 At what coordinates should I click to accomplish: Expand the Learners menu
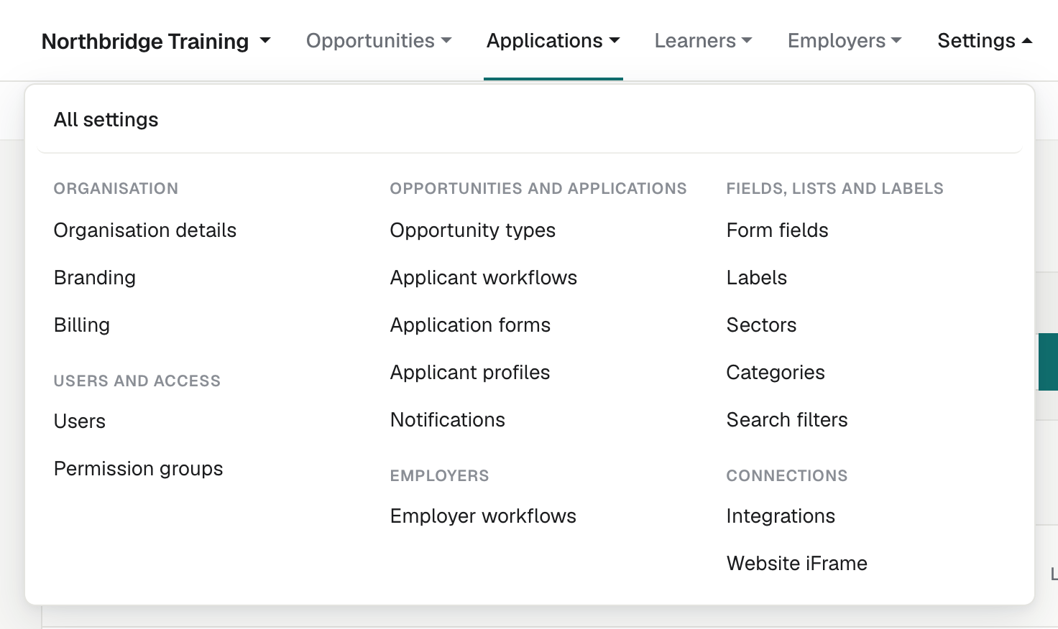[x=703, y=41]
